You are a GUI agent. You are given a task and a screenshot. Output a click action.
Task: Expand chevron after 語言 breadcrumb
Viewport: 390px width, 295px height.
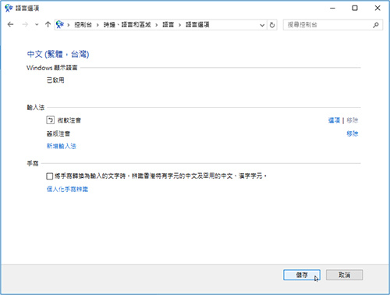[x=179, y=25]
